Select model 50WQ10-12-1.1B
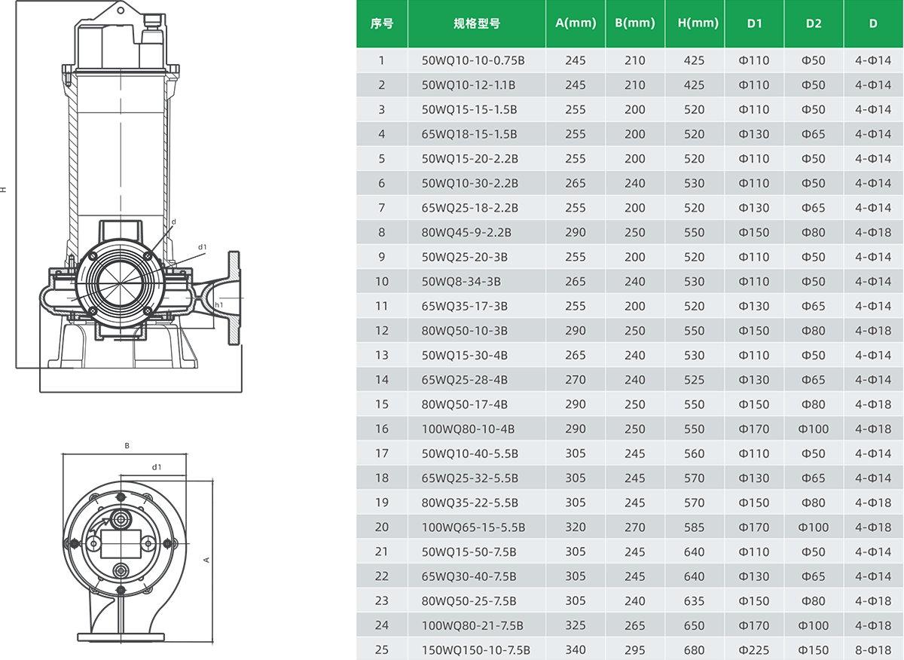Viewport: 904px width, 660px height. (469, 85)
